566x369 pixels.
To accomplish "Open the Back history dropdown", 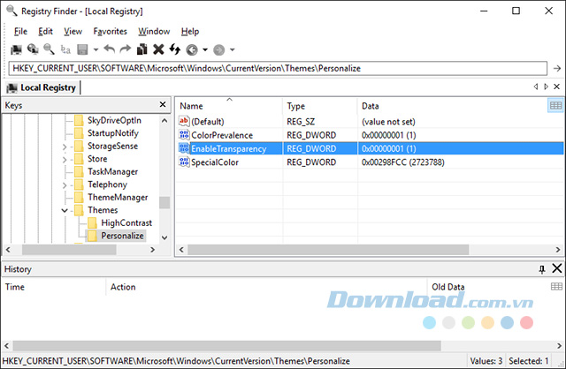I will (x=205, y=49).
